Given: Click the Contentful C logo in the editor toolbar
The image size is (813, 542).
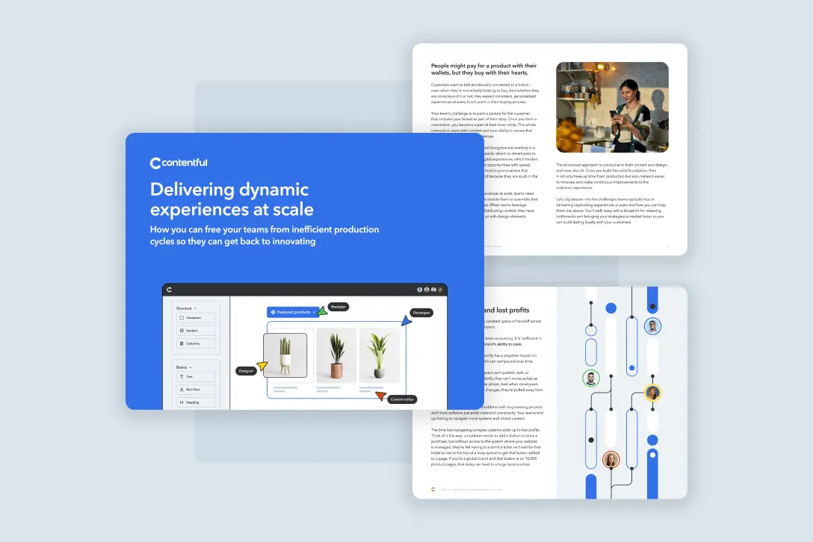Looking at the screenshot, I should pos(170,288).
